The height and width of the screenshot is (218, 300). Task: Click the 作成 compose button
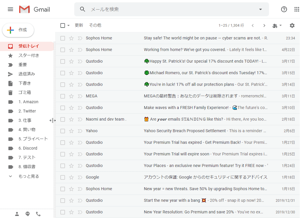(18, 30)
